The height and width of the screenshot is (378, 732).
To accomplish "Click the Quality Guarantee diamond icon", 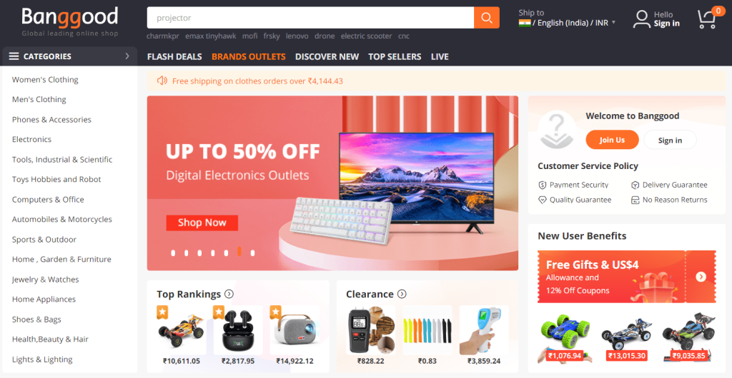I will point(542,200).
